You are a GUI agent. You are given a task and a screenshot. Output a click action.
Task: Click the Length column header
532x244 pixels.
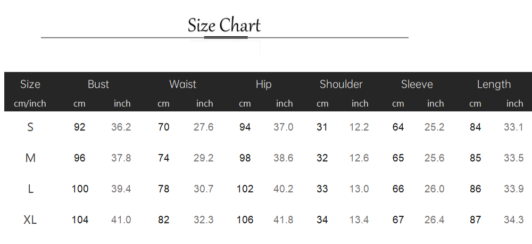tap(494, 84)
